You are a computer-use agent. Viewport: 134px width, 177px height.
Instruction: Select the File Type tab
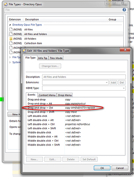click(30, 58)
